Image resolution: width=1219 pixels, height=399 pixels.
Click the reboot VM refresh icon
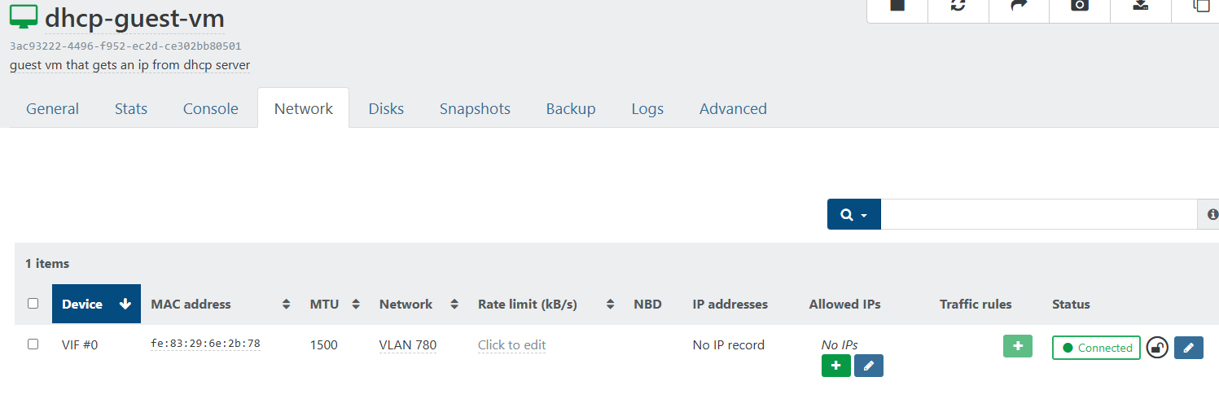pyautogui.click(x=958, y=5)
